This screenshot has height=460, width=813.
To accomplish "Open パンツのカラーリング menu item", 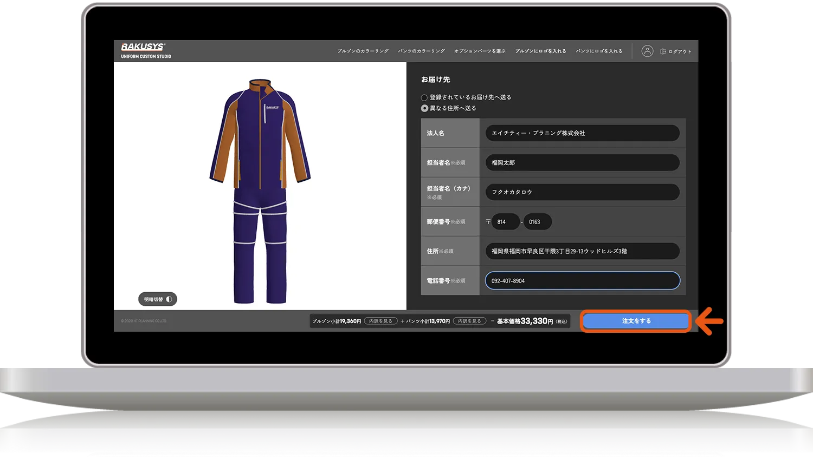I will pos(421,51).
